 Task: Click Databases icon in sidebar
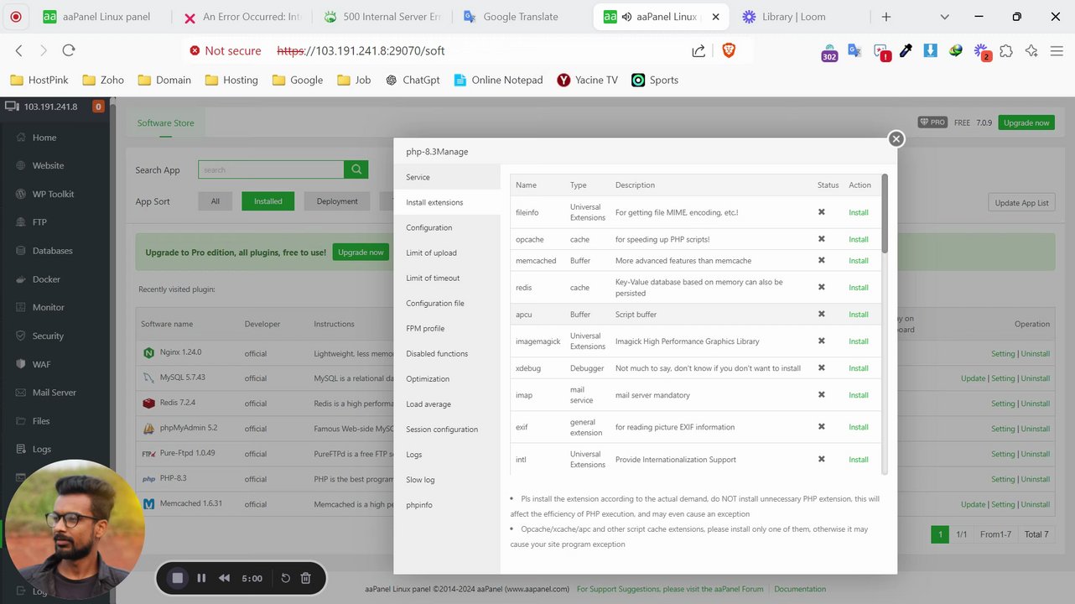21,251
